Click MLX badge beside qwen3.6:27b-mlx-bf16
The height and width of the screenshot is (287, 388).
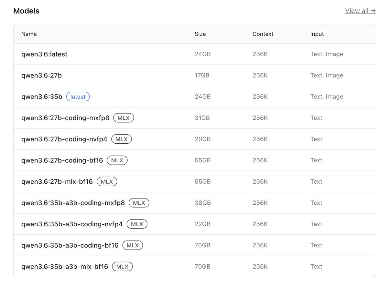pos(107,182)
